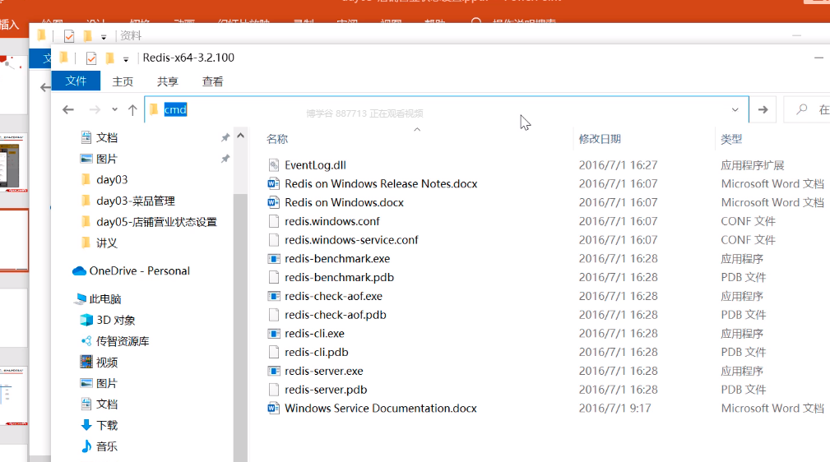This screenshot has height=462, width=830.
Task: Click the 2016/7/1 16:27 modified date
Action: click(x=618, y=165)
